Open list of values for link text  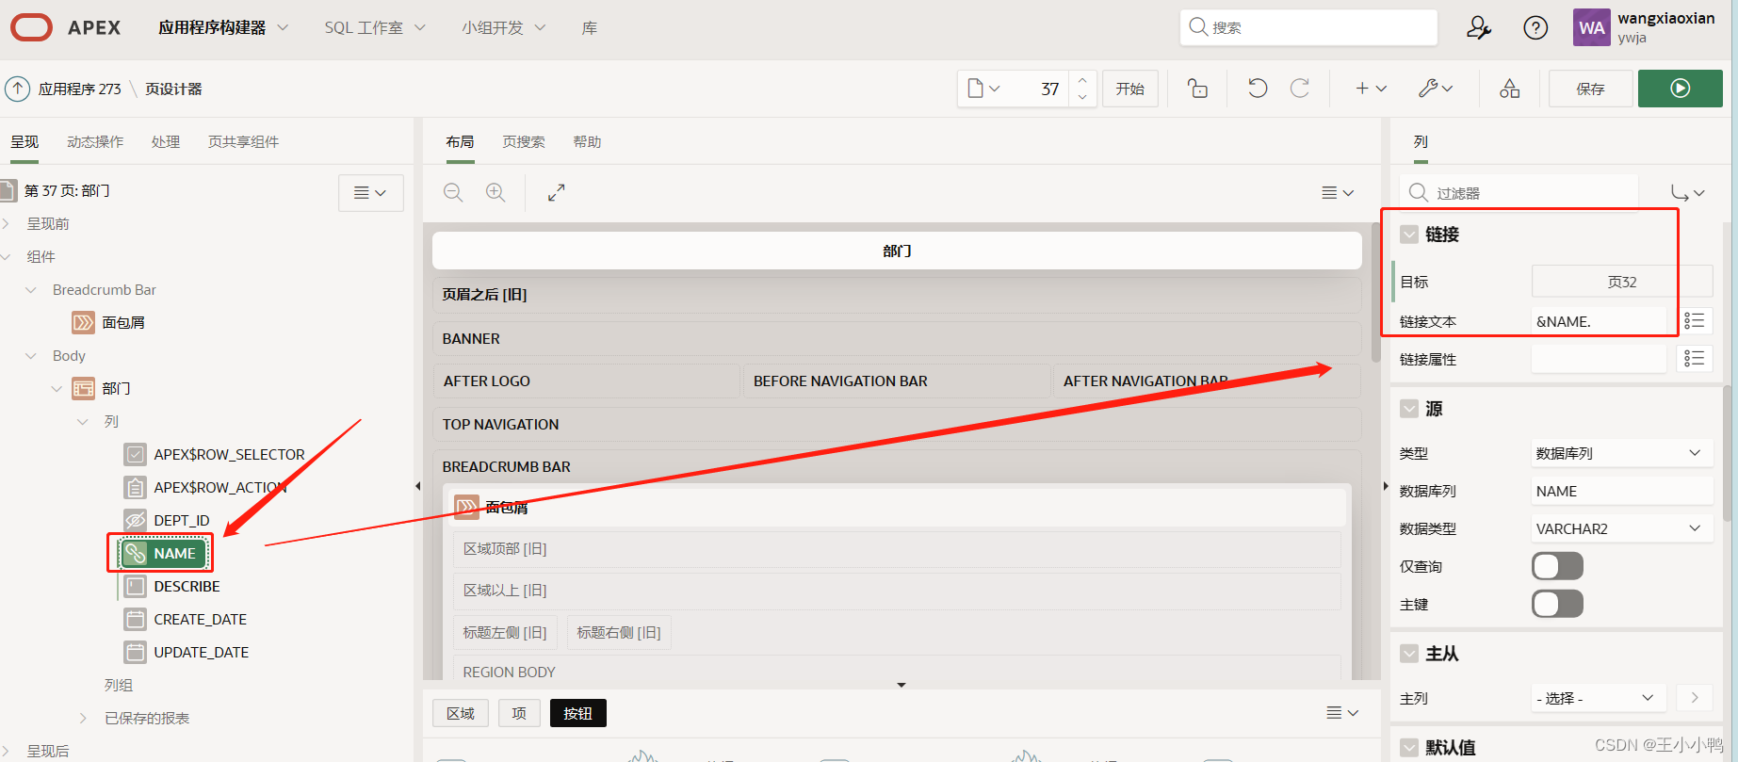(x=1695, y=321)
